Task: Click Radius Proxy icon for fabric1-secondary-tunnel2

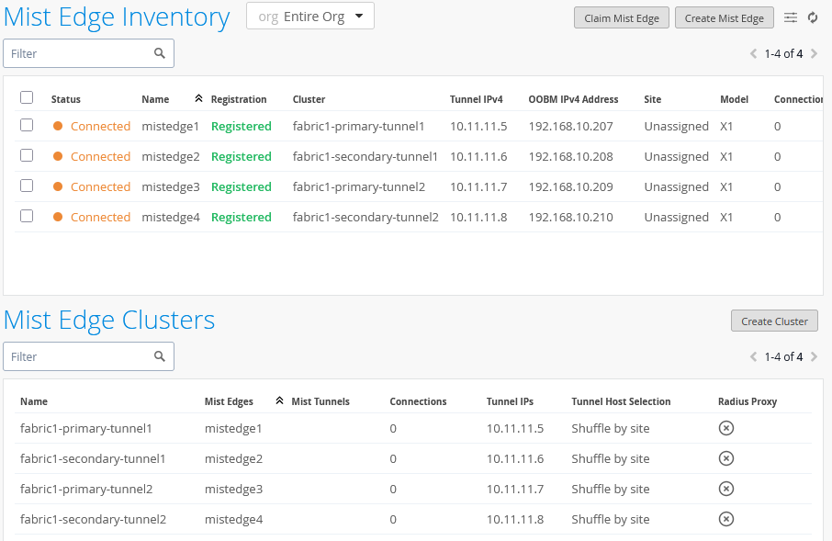Action: [x=725, y=519]
